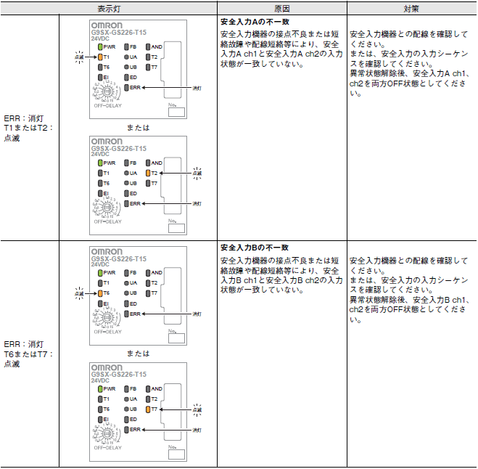Click the ERR lamp in the T2-blinking diagram
The width and height of the screenshot is (478, 469).
tap(125, 204)
